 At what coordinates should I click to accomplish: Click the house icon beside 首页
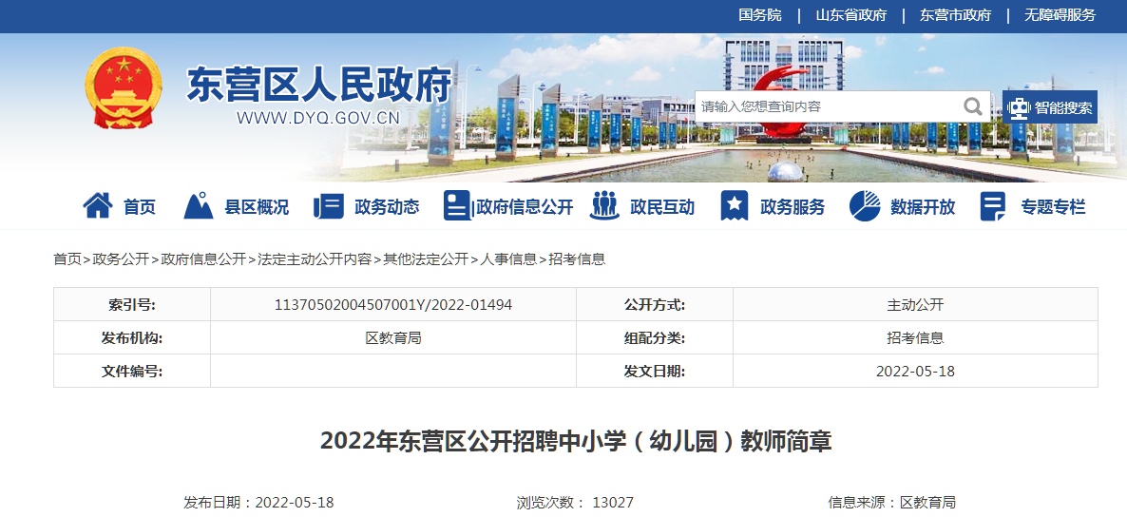click(98, 205)
